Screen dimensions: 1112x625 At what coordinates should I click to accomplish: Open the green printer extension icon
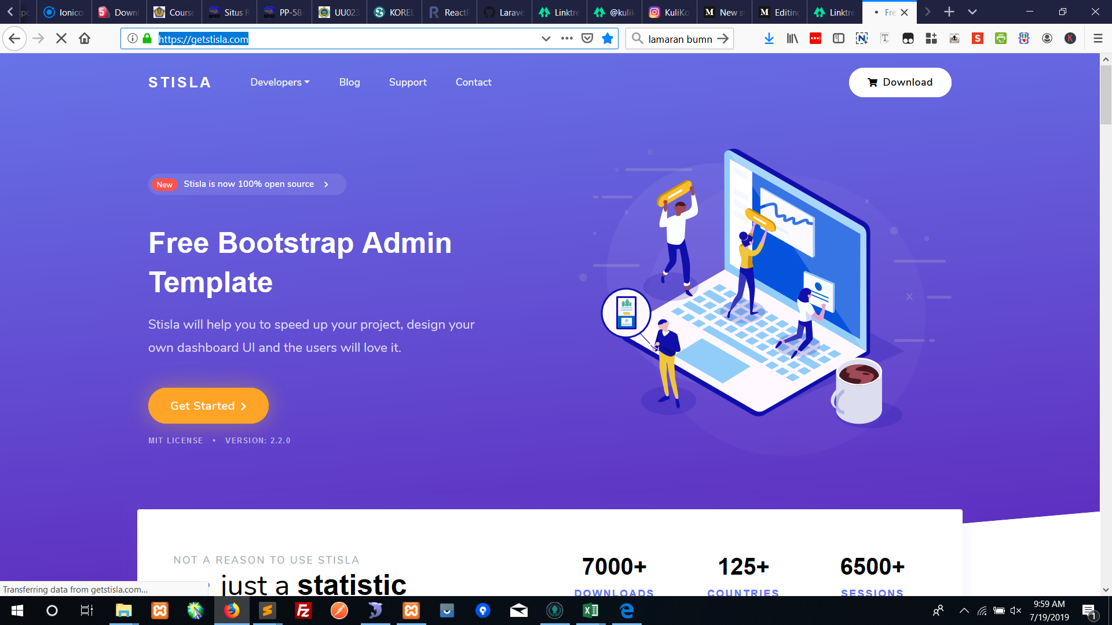(x=1001, y=38)
